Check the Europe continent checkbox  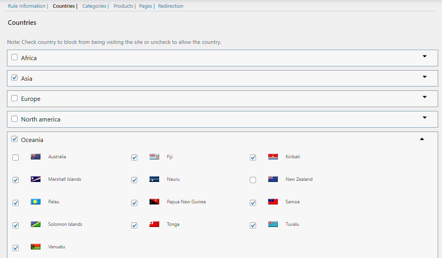click(14, 99)
